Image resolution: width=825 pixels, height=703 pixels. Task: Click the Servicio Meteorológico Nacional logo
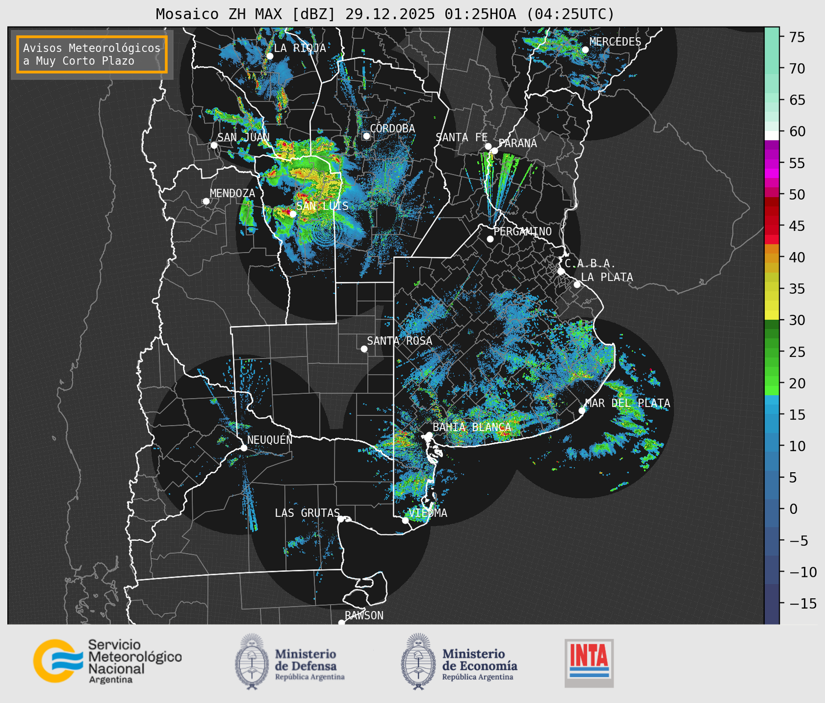(108, 661)
